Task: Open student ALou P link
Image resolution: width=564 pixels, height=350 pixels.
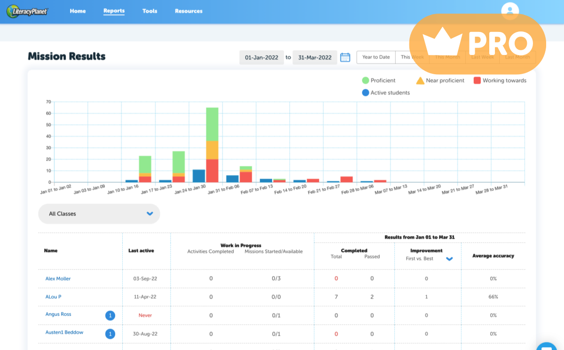Action: [x=53, y=297]
